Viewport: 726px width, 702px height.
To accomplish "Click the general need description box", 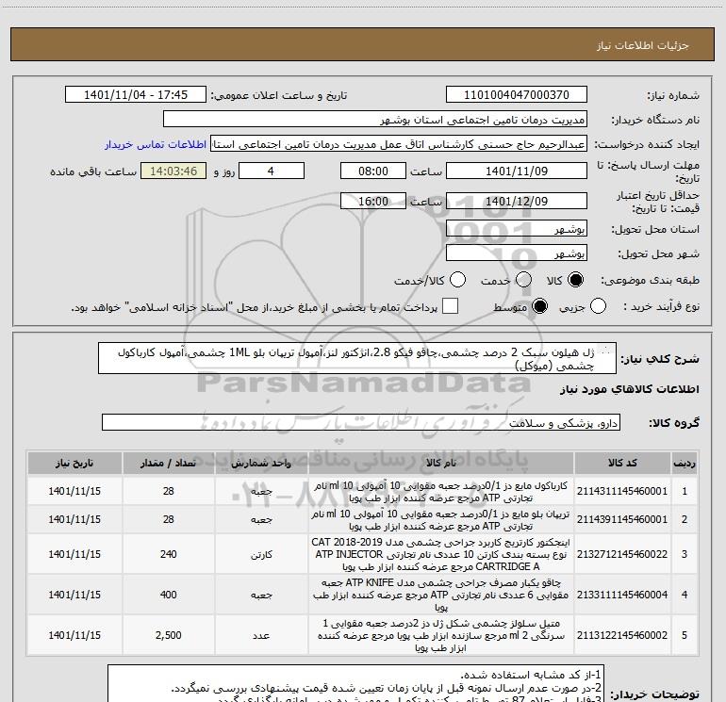I will click(357, 359).
